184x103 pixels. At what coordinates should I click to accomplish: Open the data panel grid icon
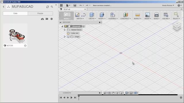(61, 5)
